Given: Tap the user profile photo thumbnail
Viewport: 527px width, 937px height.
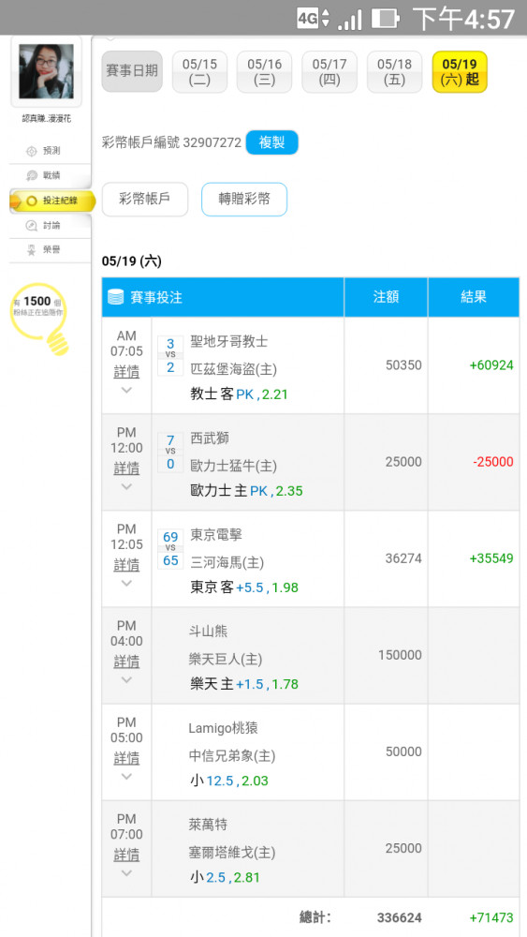Looking at the screenshot, I should click(x=47, y=71).
